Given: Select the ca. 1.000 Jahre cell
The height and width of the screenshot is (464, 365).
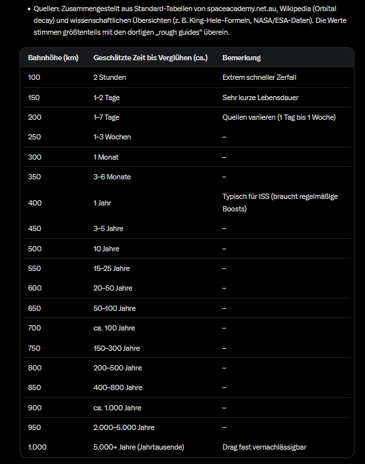Looking at the screenshot, I should [x=118, y=408].
